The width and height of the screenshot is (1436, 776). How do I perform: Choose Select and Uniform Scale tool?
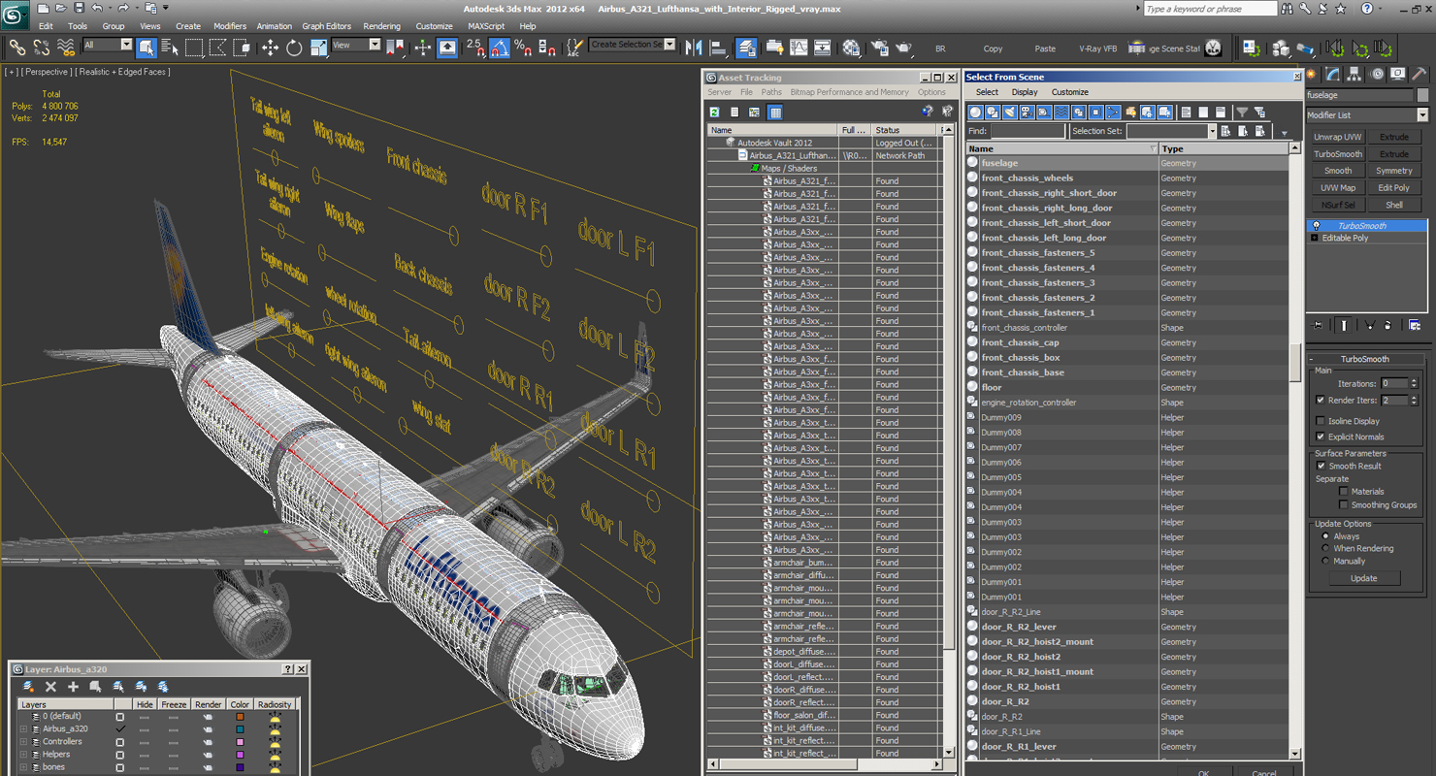click(318, 47)
